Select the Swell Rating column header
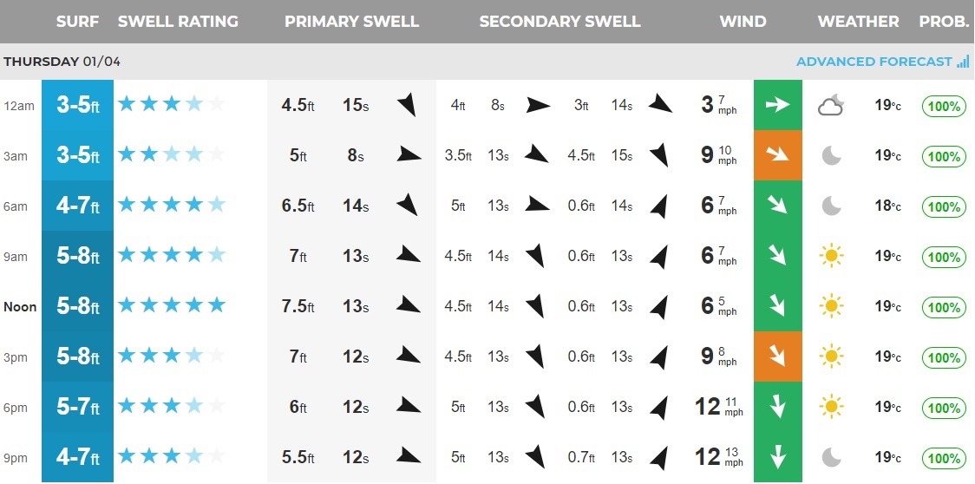975x484 pixels. 178,22
